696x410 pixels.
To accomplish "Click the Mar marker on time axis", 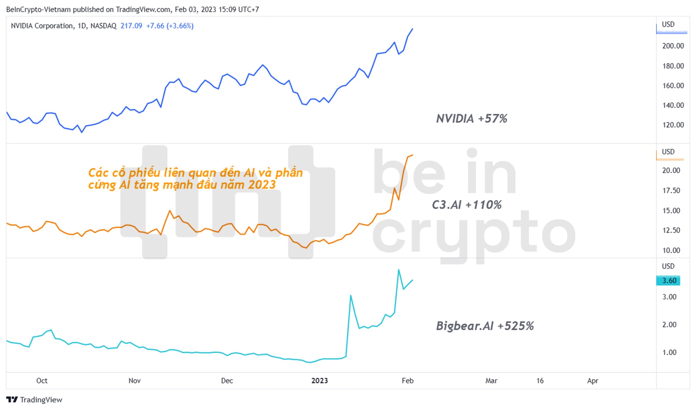I will pos(491,381).
